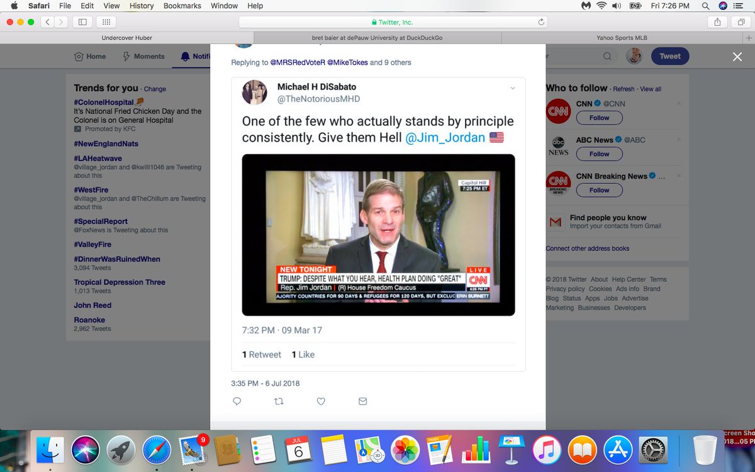Switch to bret baier DuckDuckGo tab
Image resolution: width=755 pixels, height=472 pixels.
pos(377,38)
